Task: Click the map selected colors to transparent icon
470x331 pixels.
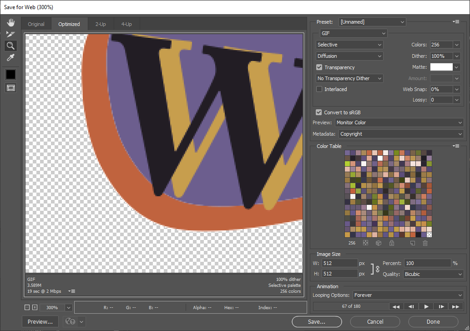Action: tap(365, 243)
